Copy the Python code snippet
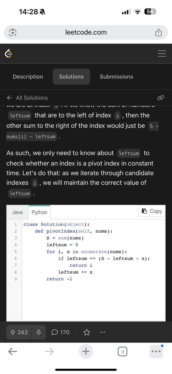The width and height of the screenshot is (172, 374). click(152, 211)
